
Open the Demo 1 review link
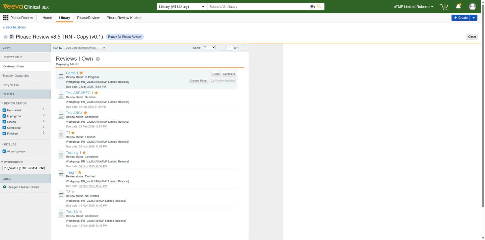(72, 73)
